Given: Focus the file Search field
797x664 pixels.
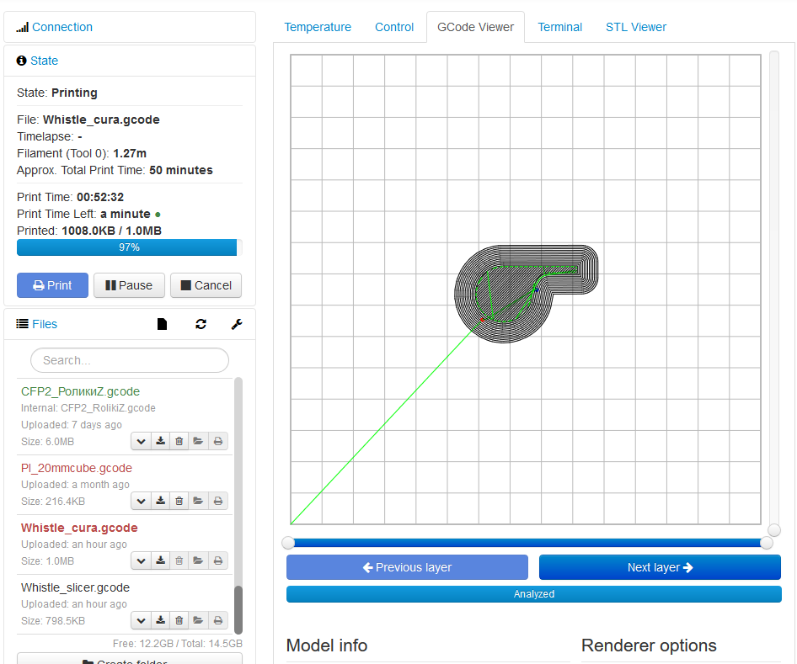Looking at the screenshot, I should click(x=130, y=360).
